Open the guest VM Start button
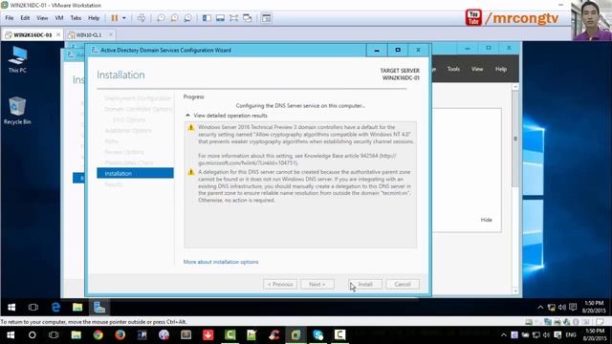The width and height of the screenshot is (612, 344). [x=11, y=308]
